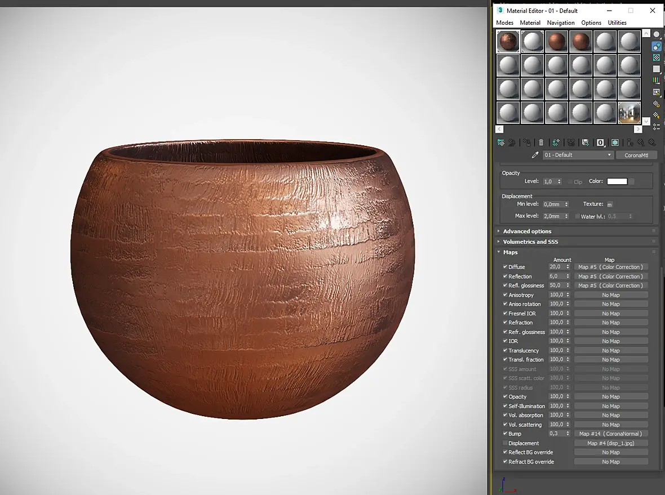Viewport: 665px width, 495px height.
Task: Enable the Displacement map checkbox
Action: (x=505, y=443)
